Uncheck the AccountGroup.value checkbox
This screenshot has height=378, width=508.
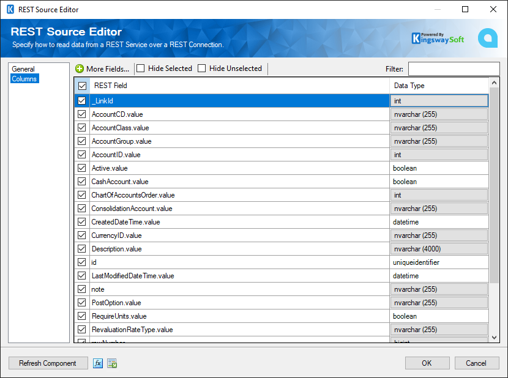tap(81, 141)
